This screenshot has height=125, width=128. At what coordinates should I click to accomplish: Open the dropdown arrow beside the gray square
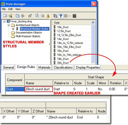tap(69, 16)
